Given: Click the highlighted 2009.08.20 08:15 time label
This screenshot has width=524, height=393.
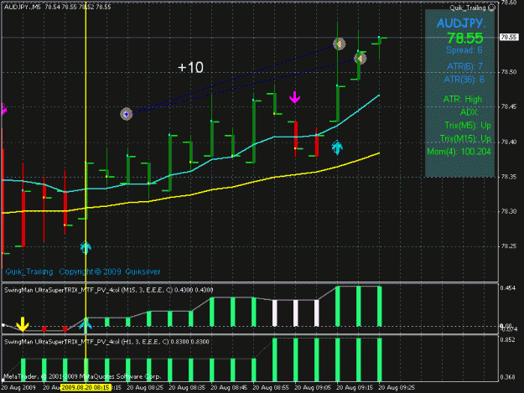Looking at the screenshot, I should tap(86, 388).
